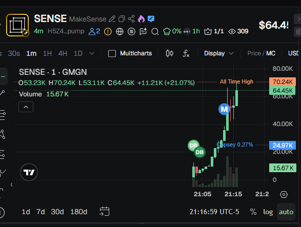Click the green chef hat 0% indicator
301x227 pixels.
coord(172,31)
